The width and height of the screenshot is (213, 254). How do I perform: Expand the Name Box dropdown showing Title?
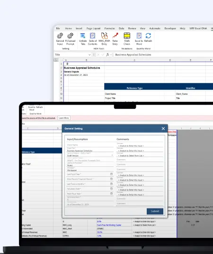(89, 55)
